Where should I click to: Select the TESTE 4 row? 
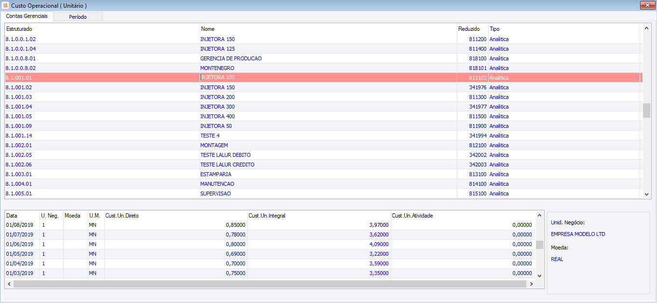pos(323,136)
